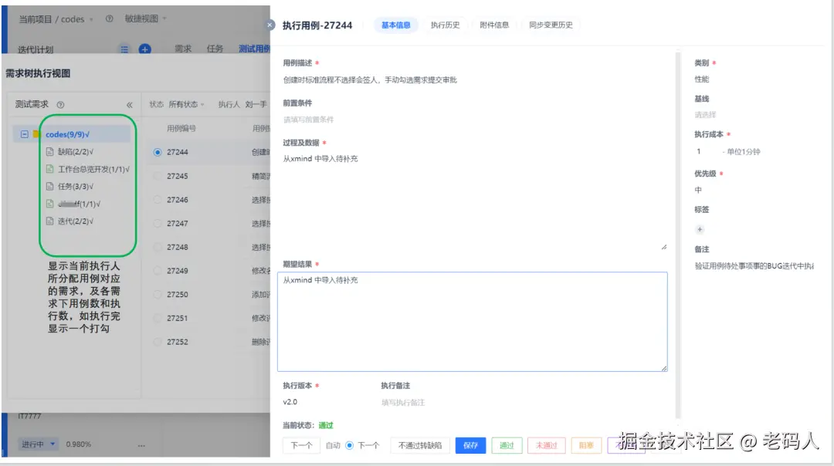Click the list view icon next to 迭代计划
Image resolution: width=834 pixels, height=466 pixels.
click(123, 48)
